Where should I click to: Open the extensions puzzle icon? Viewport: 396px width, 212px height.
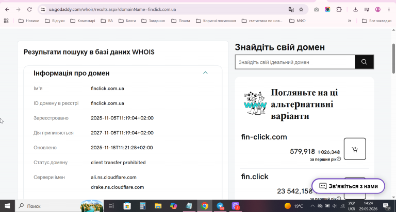pyautogui.click(x=339, y=10)
